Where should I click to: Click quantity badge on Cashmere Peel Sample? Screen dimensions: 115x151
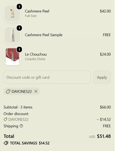(19, 28)
